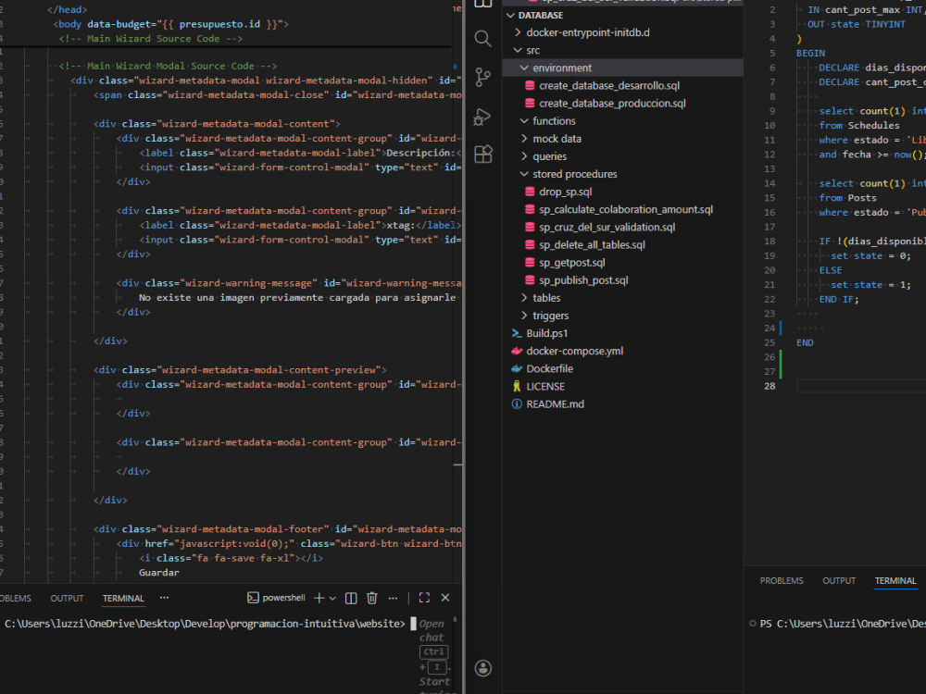The width and height of the screenshot is (926, 694).
Task: Click the docker-compose.yml file icon
Action: click(517, 351)
